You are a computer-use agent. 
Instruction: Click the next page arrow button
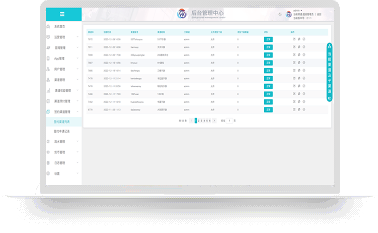coord(214,121)
